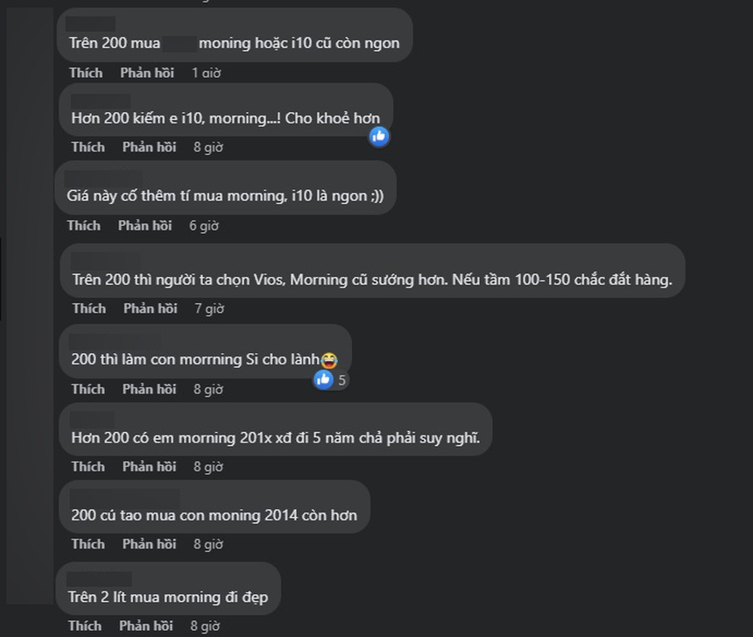The image size is (753, 637).
Task: Reply to the 'morrning Si cho lành' comment
Action: pyautogui.click(x=149, y=389)
